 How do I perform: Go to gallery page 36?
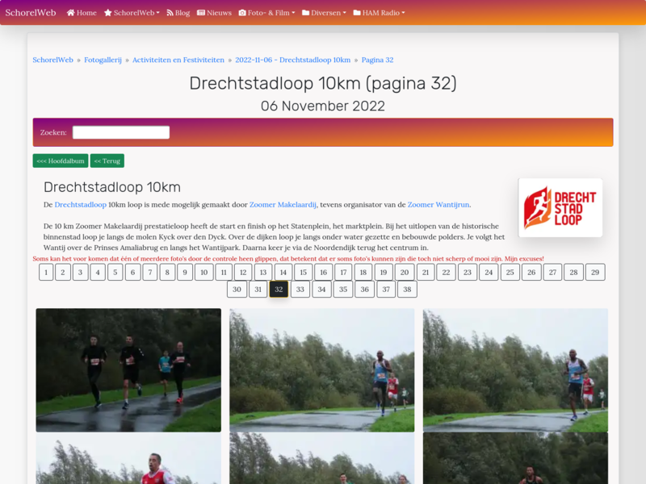[x=365, y=289]
